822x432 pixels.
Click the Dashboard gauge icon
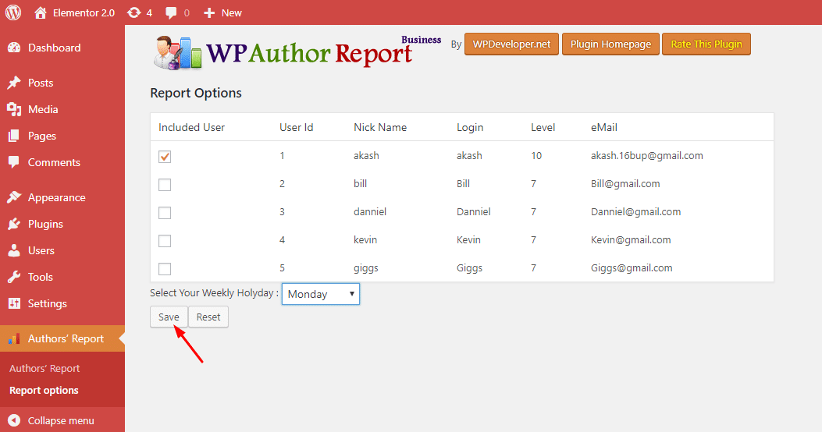[x=14, y=48]
